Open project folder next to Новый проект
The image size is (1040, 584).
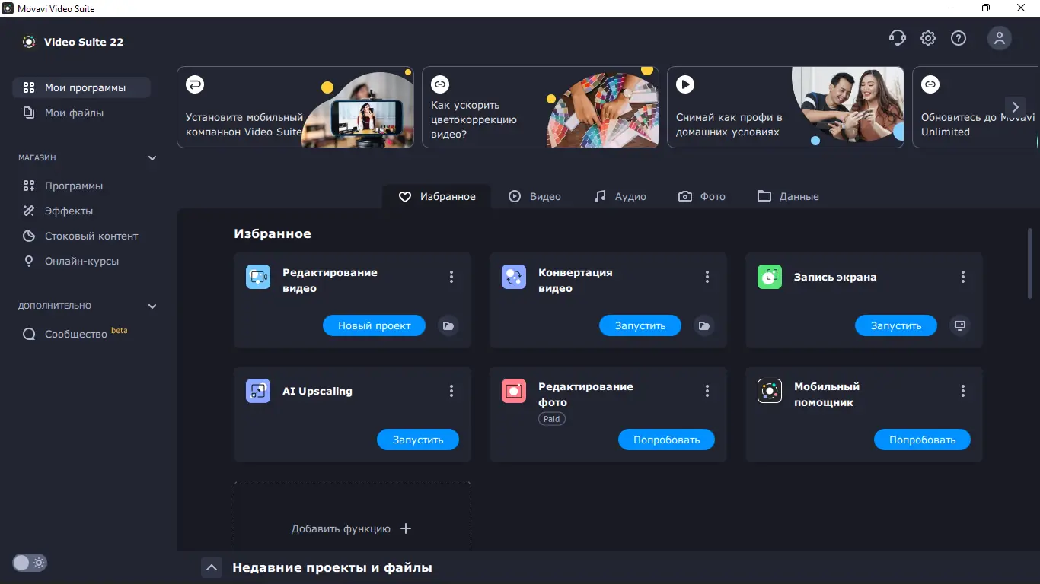448,325
